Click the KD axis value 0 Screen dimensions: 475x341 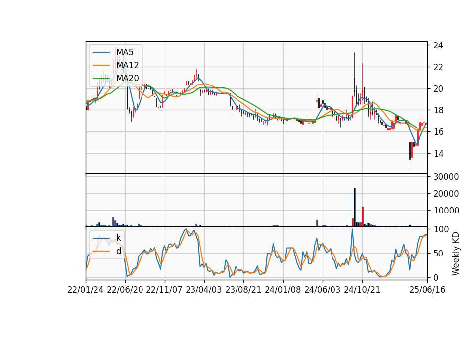(x=436, y=277)
